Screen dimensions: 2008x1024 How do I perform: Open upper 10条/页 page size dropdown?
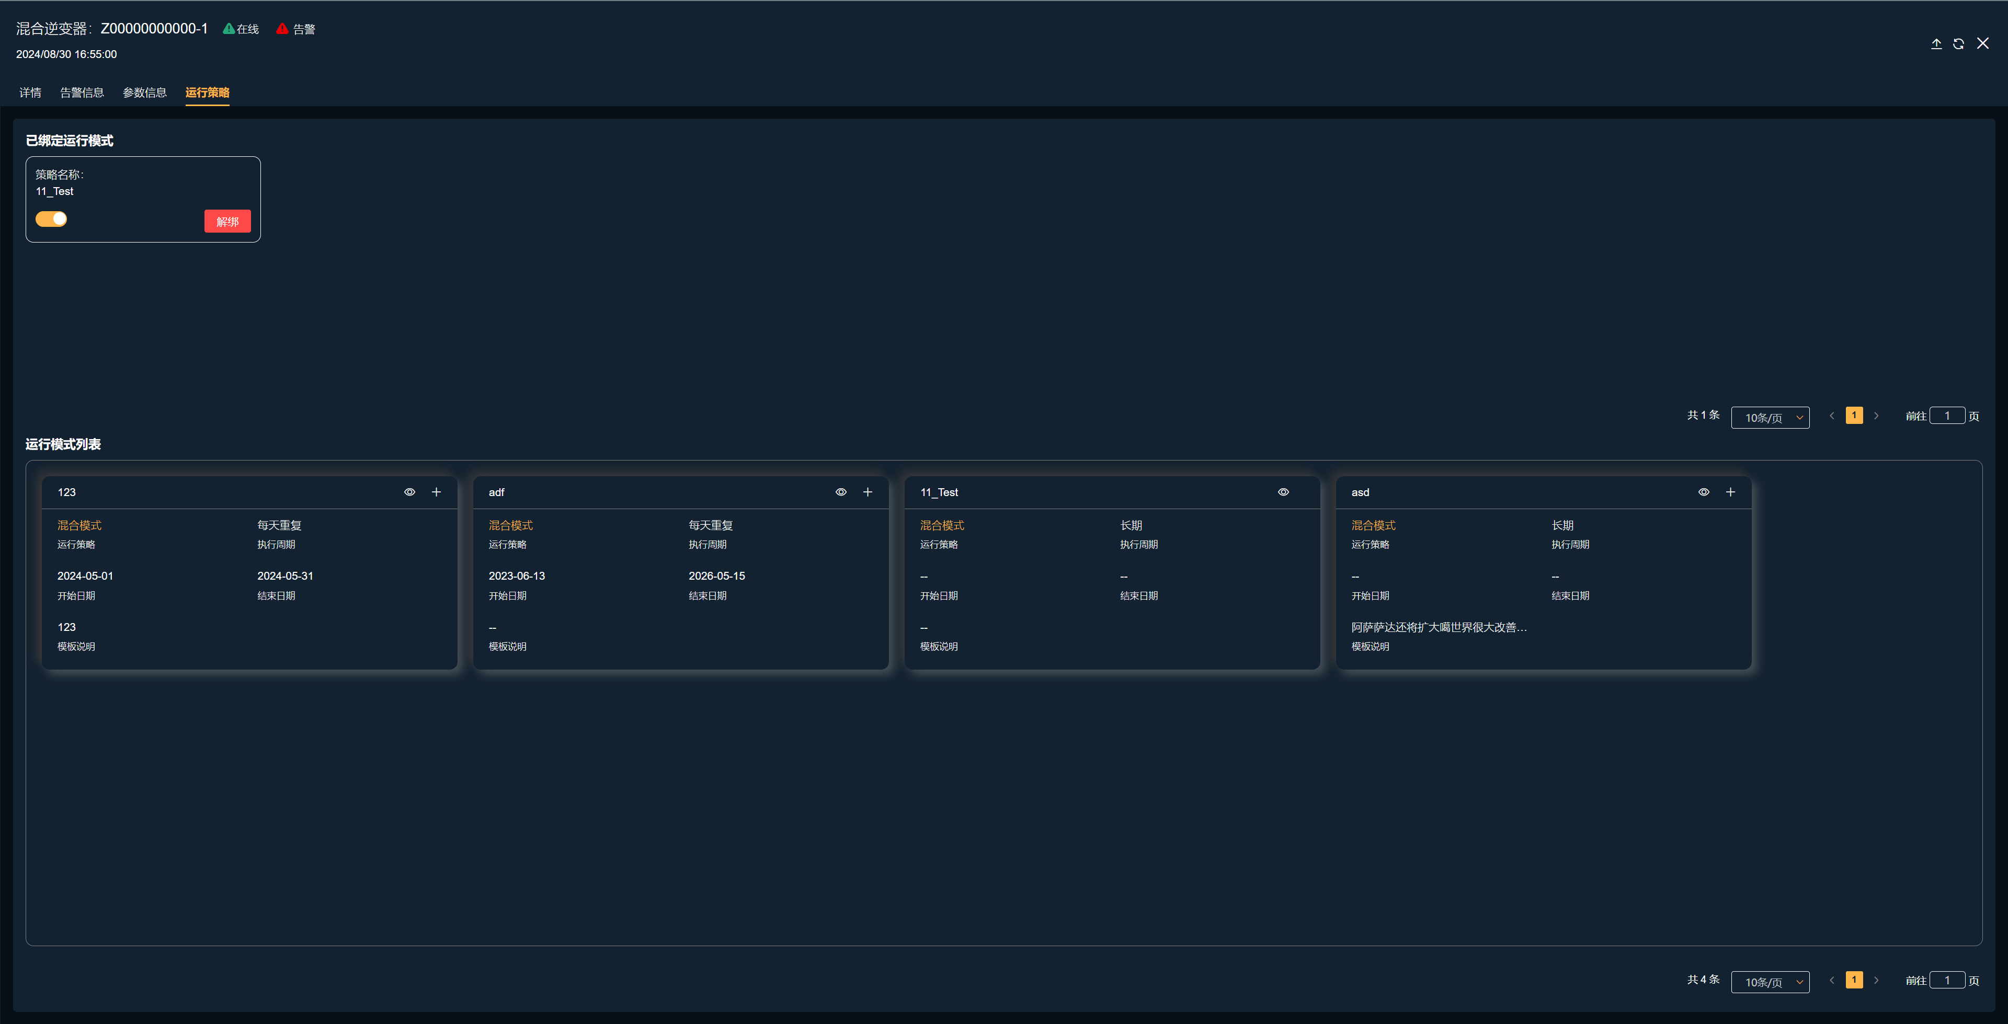click(1770, 418)
